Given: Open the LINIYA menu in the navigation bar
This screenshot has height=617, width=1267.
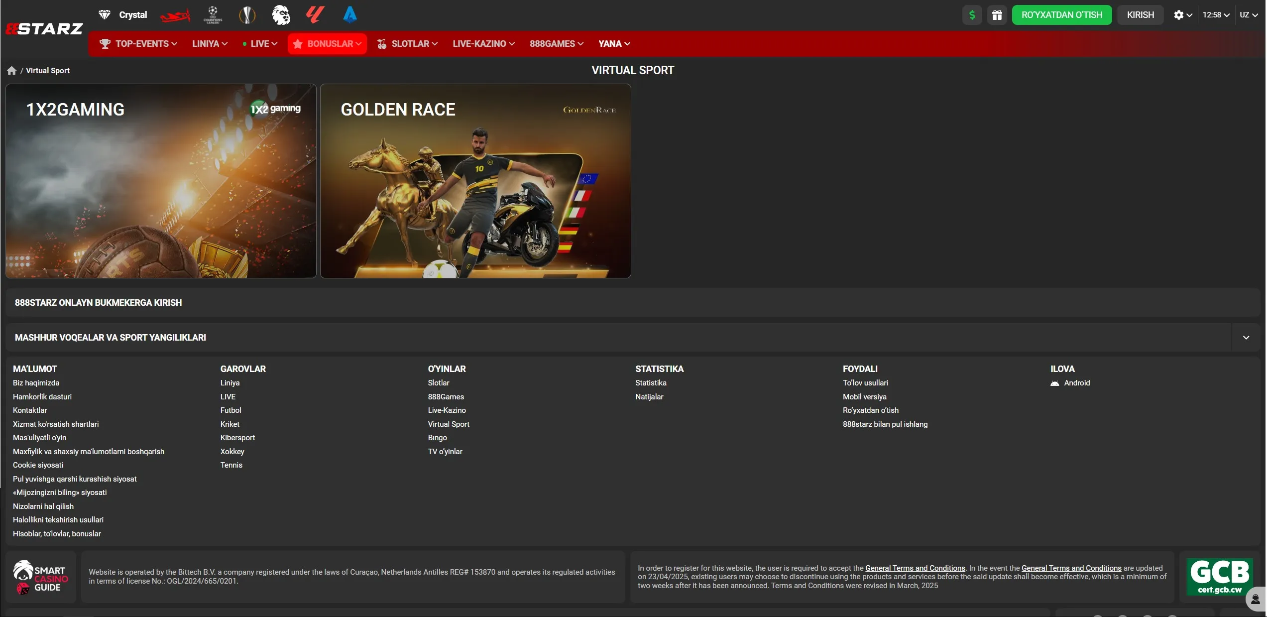Looking at the screenshot, I should coord(210,44).
